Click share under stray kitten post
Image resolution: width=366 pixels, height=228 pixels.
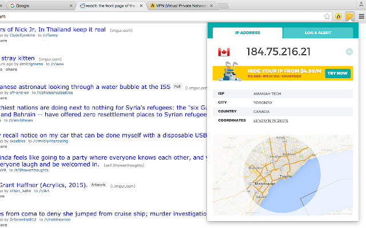pos(11,70)
